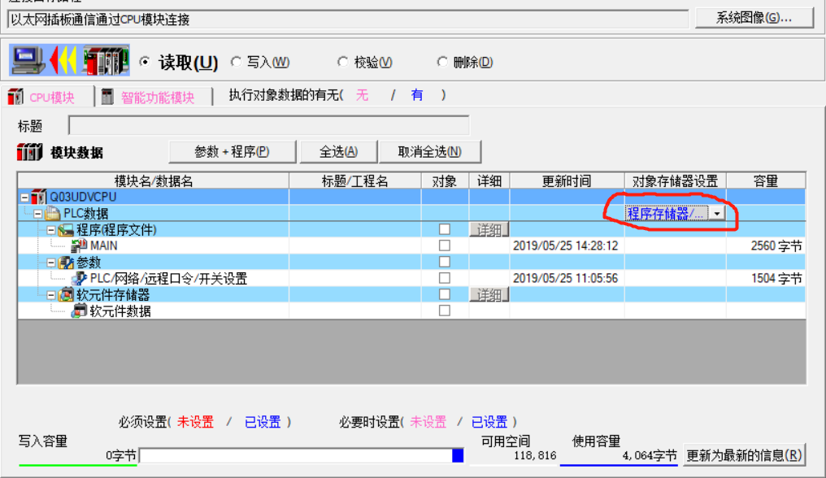Screen dimensions: 826x478
Task: Click the Q03UDVCPU module icon
Action: tap(39, 197)
